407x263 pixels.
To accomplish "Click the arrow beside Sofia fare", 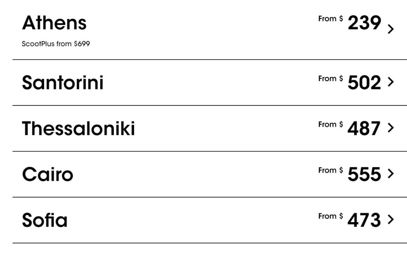I will [x=391, y=219].
